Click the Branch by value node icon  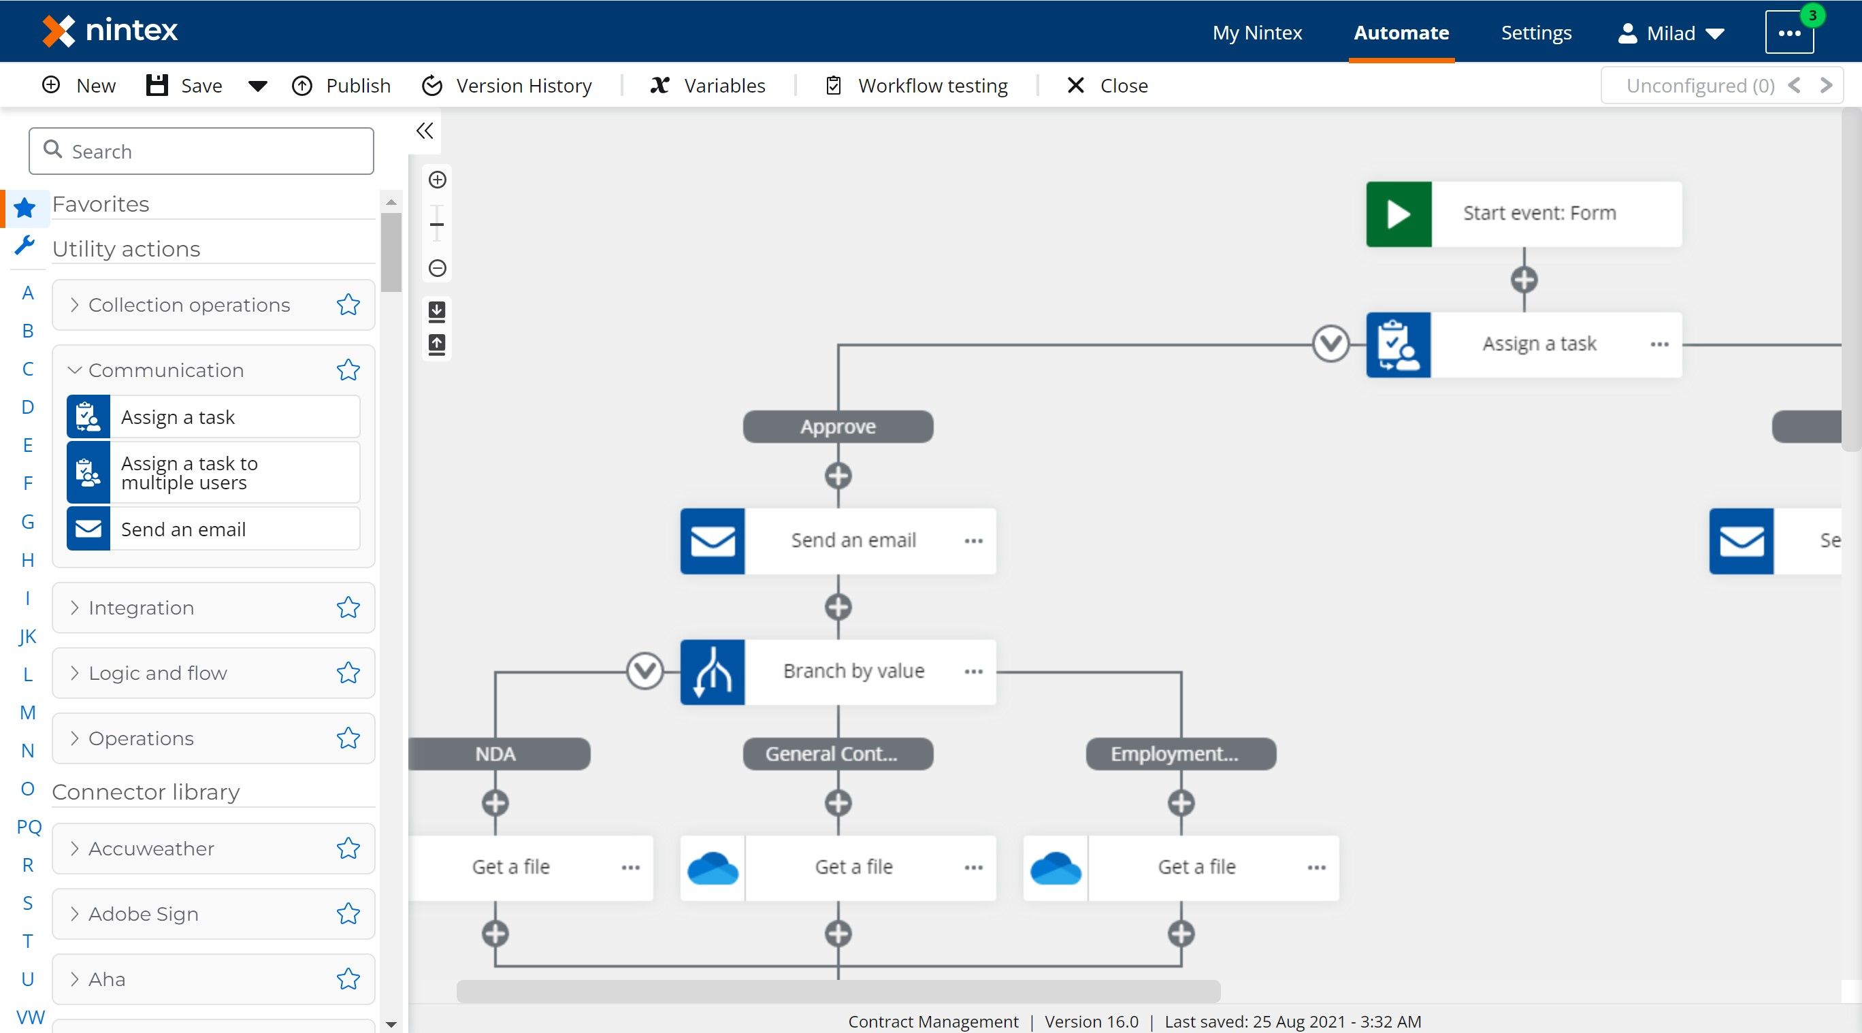[712, 672]
